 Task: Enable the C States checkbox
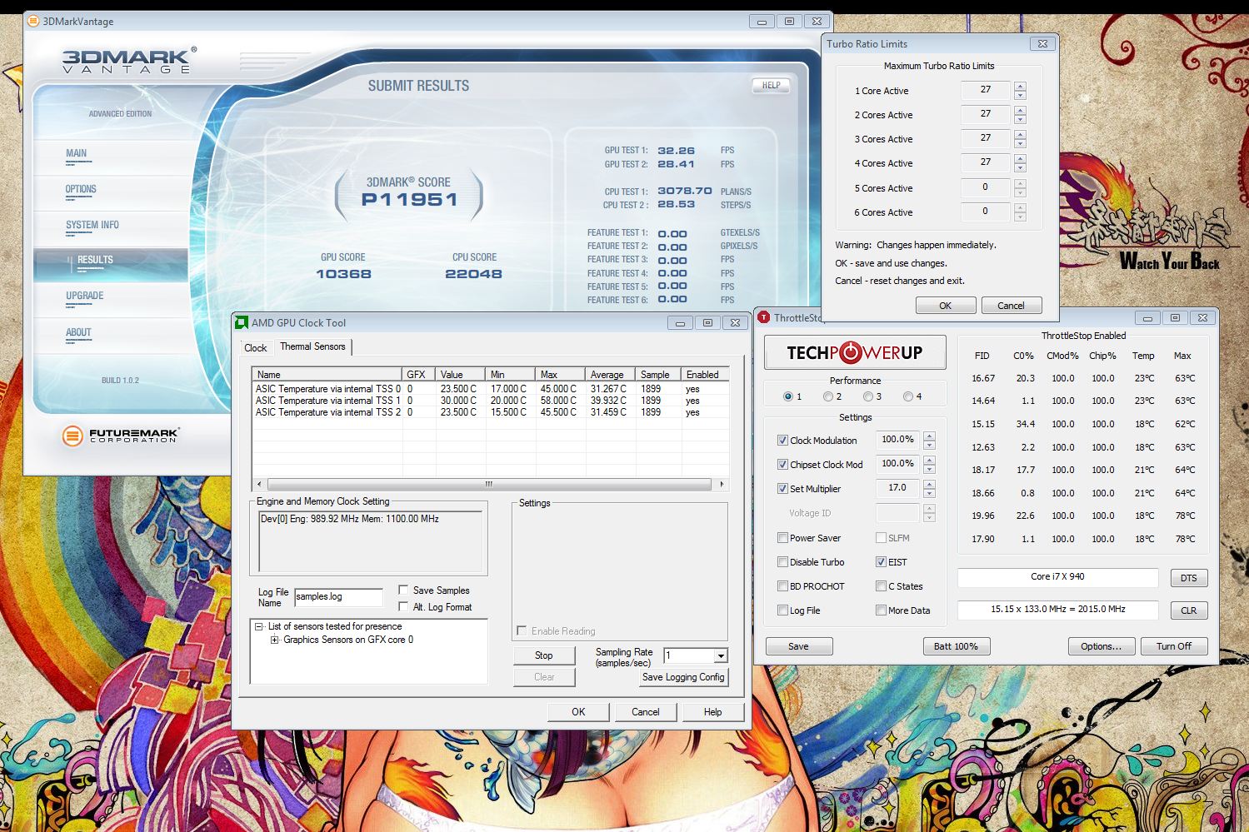[x=881, y=585]
